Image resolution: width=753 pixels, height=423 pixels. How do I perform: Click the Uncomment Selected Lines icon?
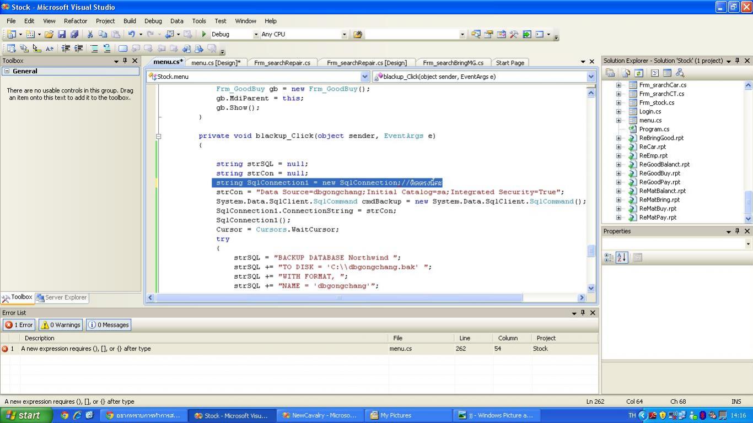[107, 48]
